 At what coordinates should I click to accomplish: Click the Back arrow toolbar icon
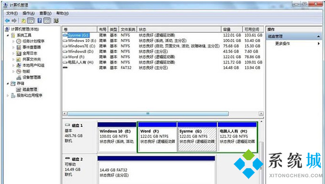coord(7,20)
